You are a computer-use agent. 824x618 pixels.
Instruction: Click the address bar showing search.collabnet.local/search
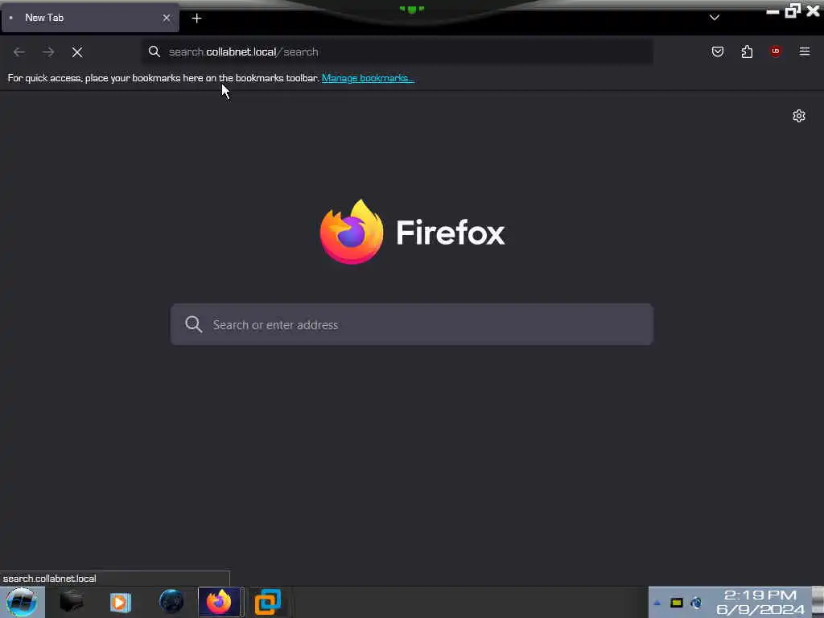(x=398, y=51)
